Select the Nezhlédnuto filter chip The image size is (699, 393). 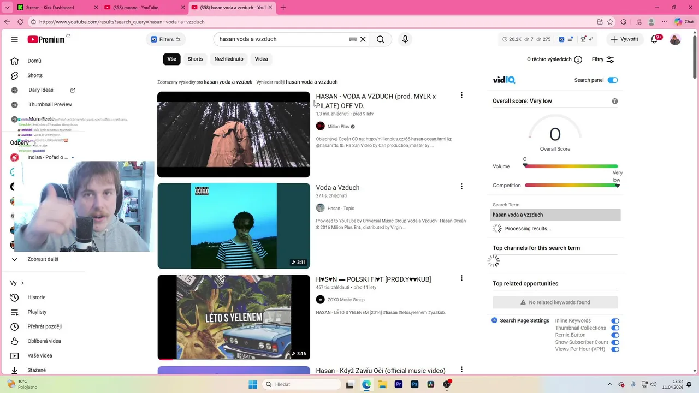point(229,59)
